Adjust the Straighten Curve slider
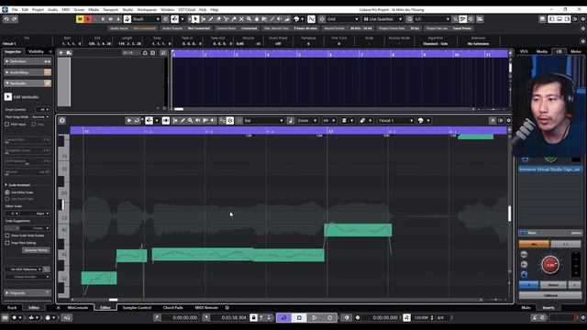Image resolution: width=587 pixels, height=330 pixels. [27, 151]
